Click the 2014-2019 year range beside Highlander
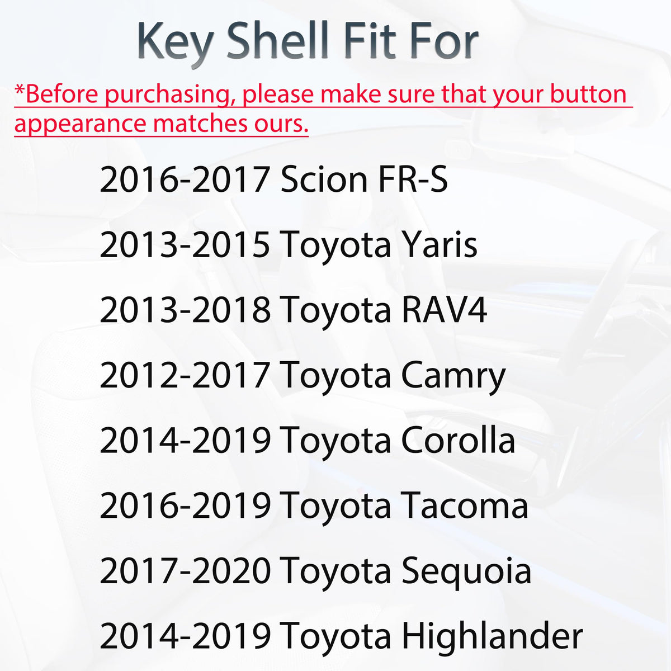 pos(185,636)
